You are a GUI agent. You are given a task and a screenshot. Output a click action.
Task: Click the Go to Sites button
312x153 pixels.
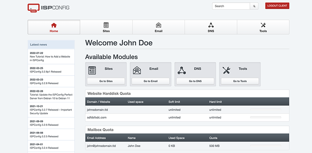tap(106, 81)
